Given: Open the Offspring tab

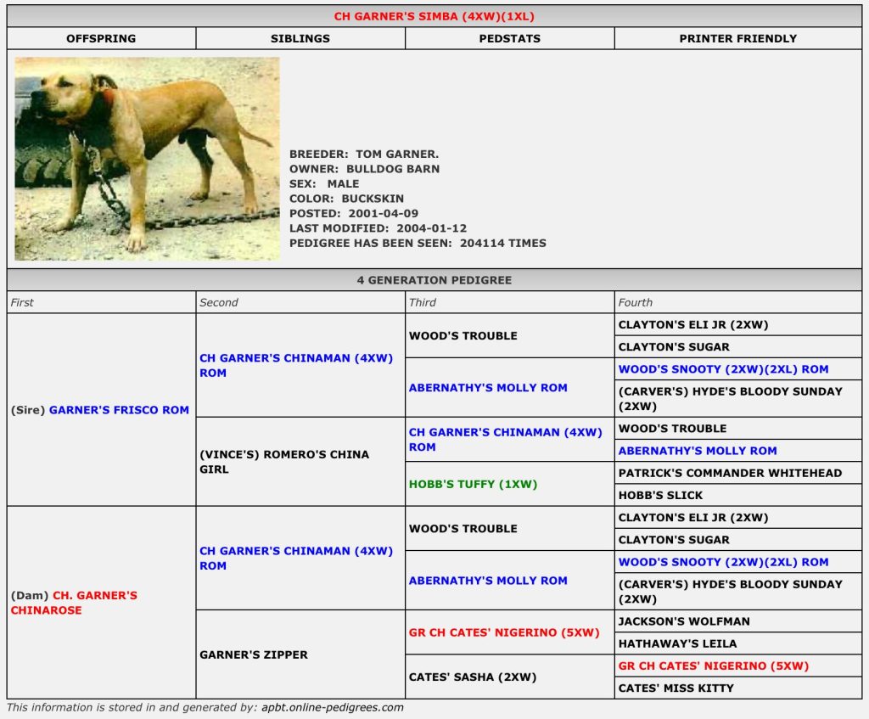Looking at the screenshot, I should [x=101, y=38].
